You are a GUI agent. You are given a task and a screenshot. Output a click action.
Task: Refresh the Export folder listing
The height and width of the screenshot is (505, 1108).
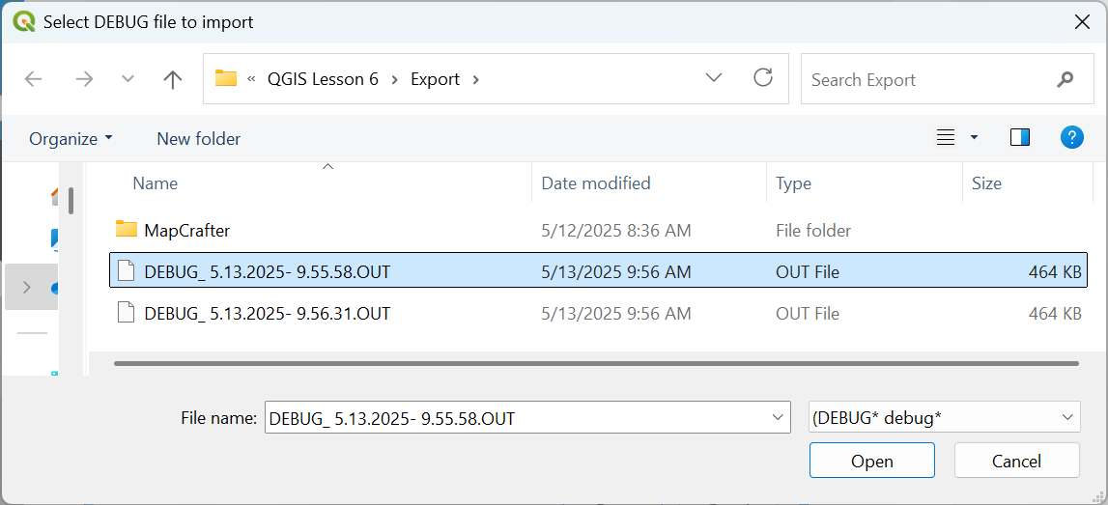tap(763, 78)
